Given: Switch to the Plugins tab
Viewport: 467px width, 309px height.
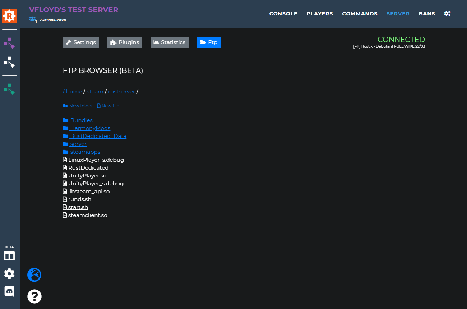Looking at the screenshot, I should tap(125, 42).
